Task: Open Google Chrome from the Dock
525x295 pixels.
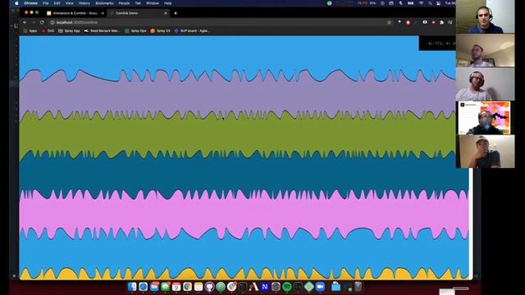Action: pos(187,287)
